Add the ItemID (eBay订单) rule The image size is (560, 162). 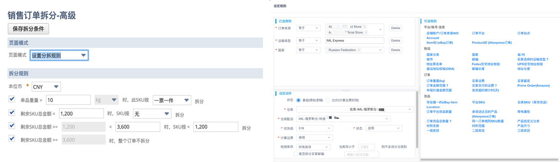pyautogui.click(x=440, y=43)
